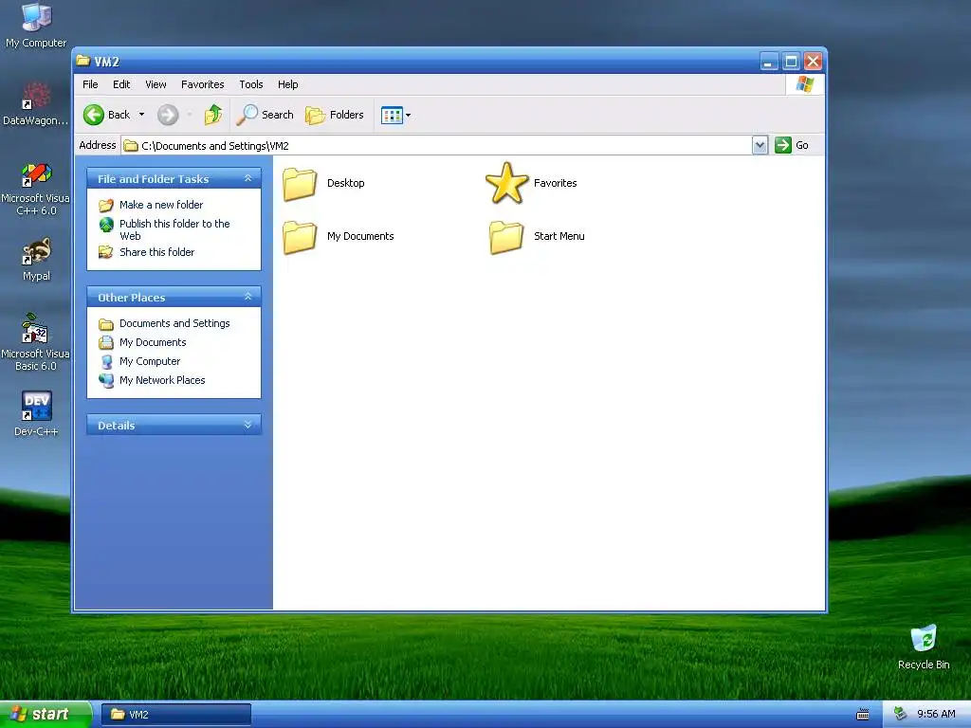Collapse the File and Folder Tasks panel
Viewport: 971px width, 728px height.
pyautogui.click(x=247, y=178)
